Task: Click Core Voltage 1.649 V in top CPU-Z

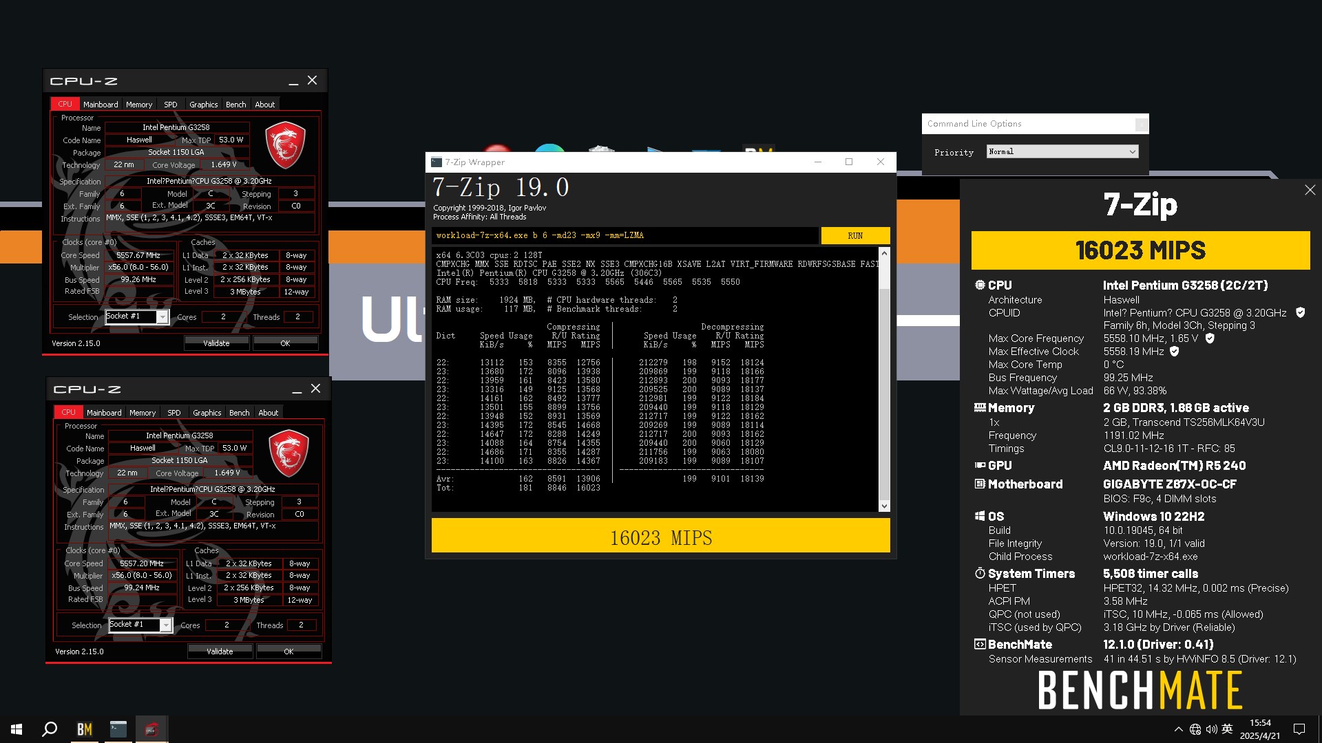Action: click(x=224, y=164)
